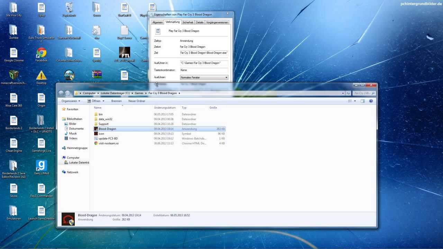Image resolution: width=443 pixels, height=249 pixels.
Task: Open the Garry's Mod desktop icon
Action: pos(41,168)
